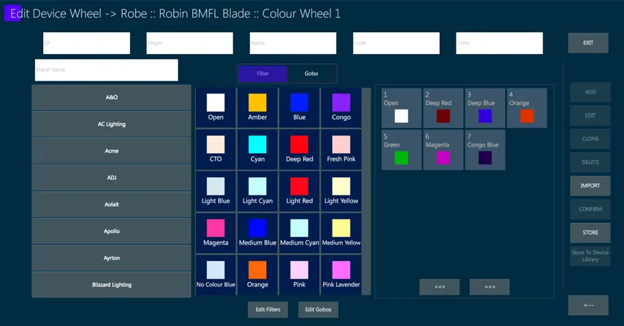Click Store To Device Library
The height and width of the screenshot is (326, 624).
[x=590, y=256]
